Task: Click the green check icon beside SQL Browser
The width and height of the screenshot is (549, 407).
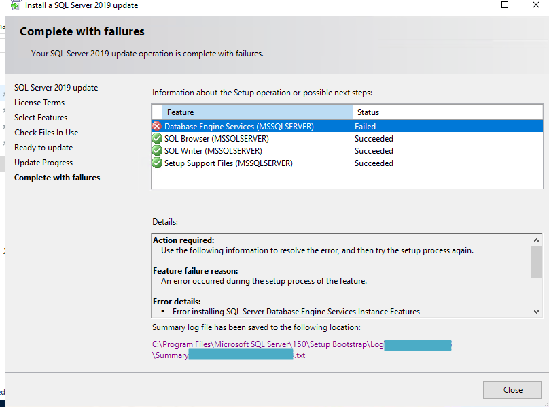Action: [157, 139]
